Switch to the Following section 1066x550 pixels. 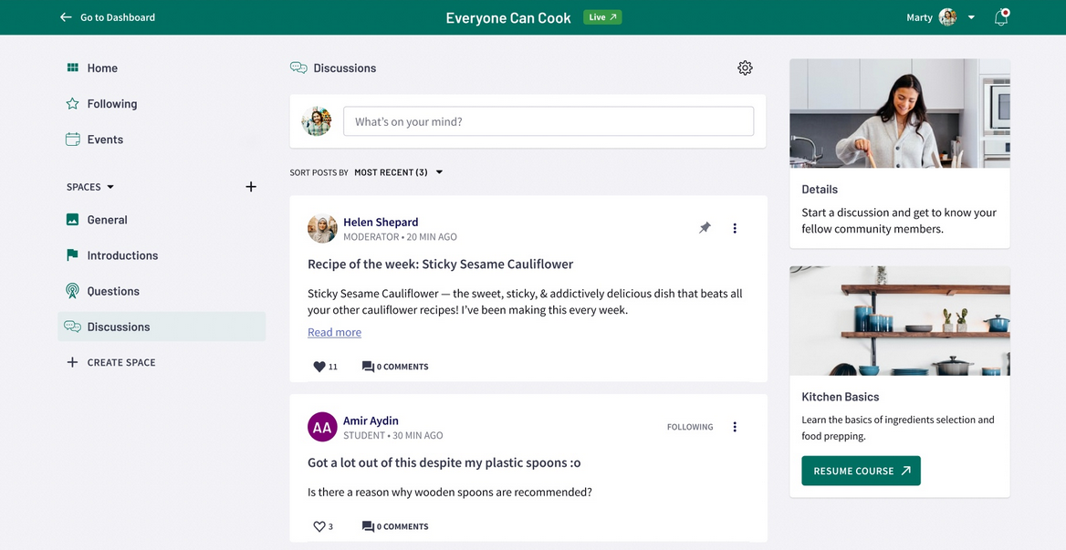[x=112, y=103]
